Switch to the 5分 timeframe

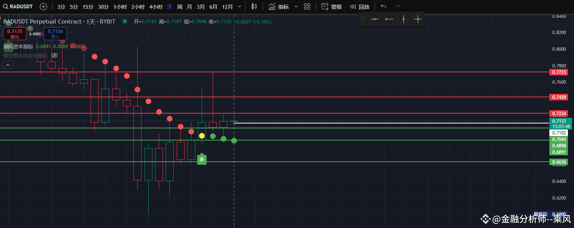coord(74,7)
